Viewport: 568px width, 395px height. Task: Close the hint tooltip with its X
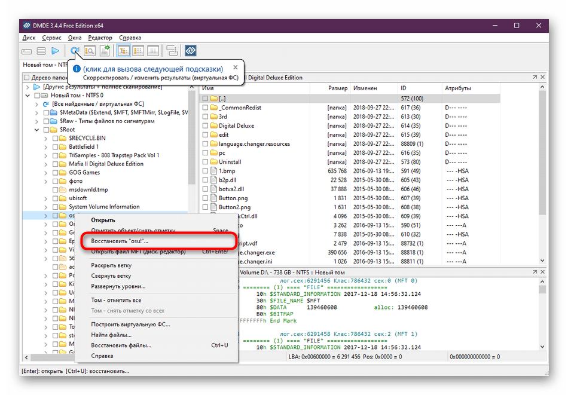pyautogui.click(x=236, y=68)
